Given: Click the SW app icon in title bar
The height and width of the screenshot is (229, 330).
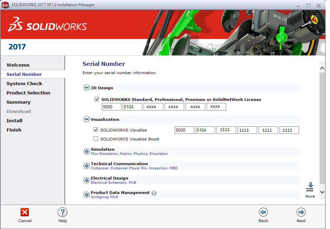Looking at the screenshot, I should point(5,5).
